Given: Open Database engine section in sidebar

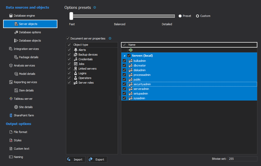Looking at the screenshot, I should 24,16.
